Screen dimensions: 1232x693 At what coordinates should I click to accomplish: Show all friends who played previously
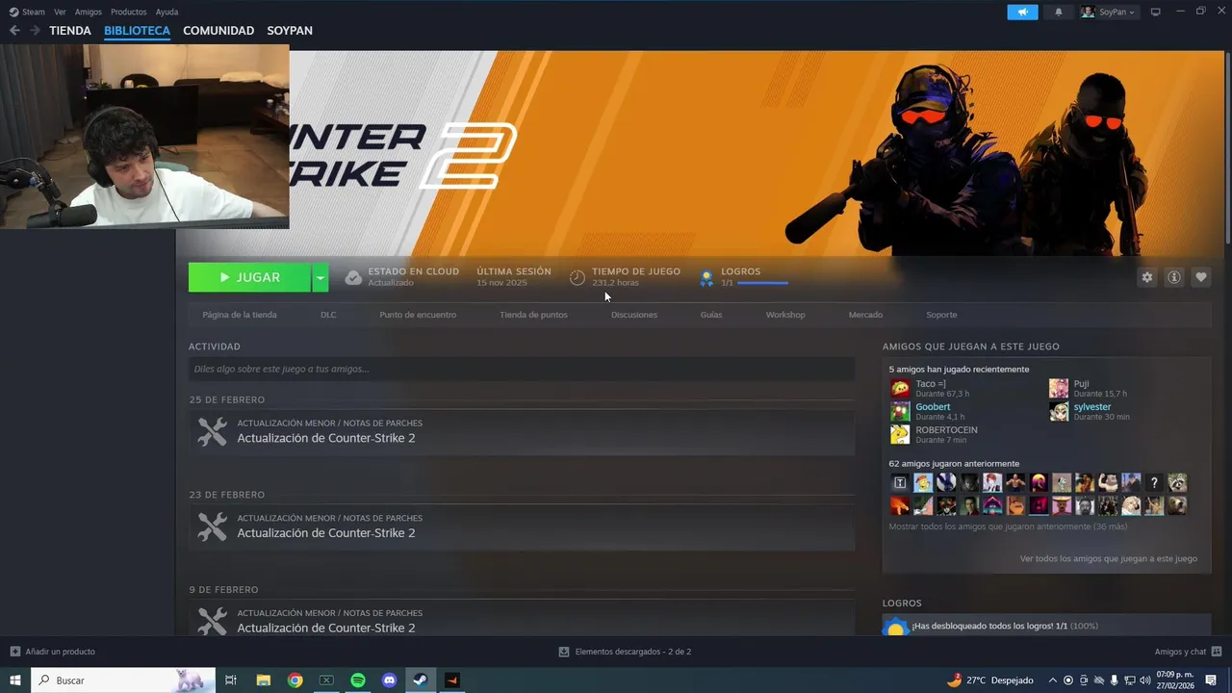pyautogui.click(x=1008, y=526)
